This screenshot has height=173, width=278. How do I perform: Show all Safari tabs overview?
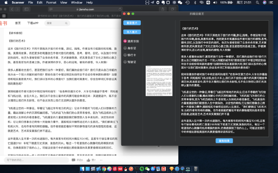(x=172, y=9)
